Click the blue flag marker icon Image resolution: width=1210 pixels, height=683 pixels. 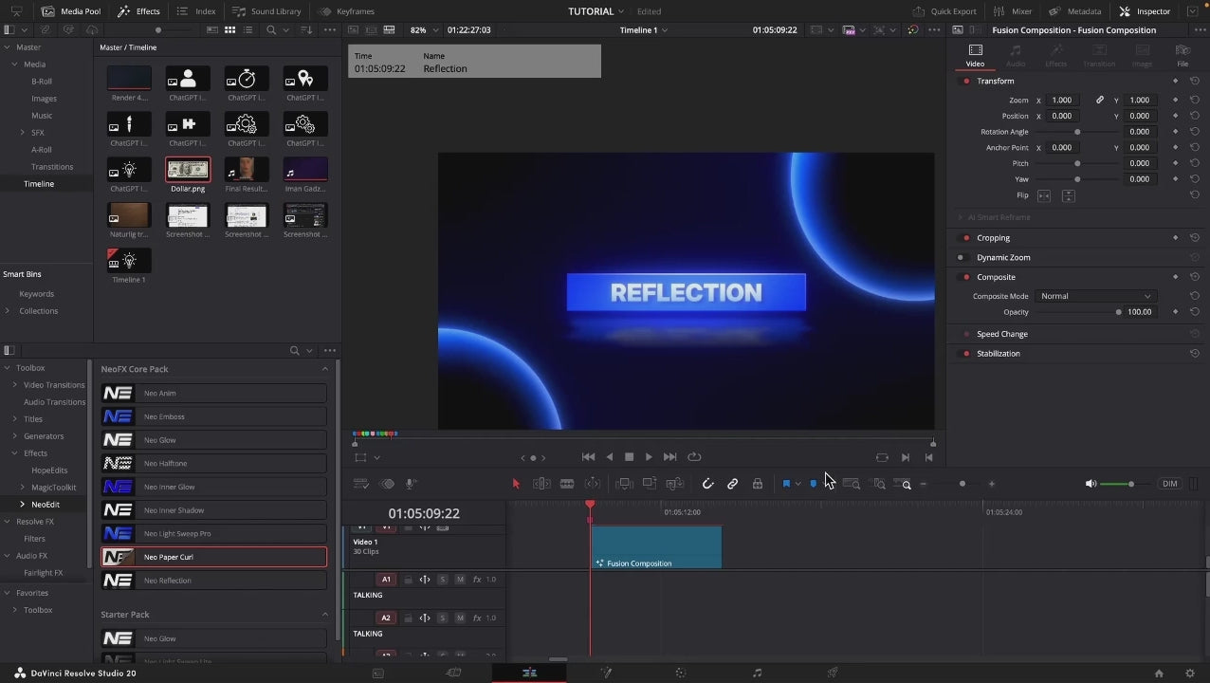tap(786, 484)
